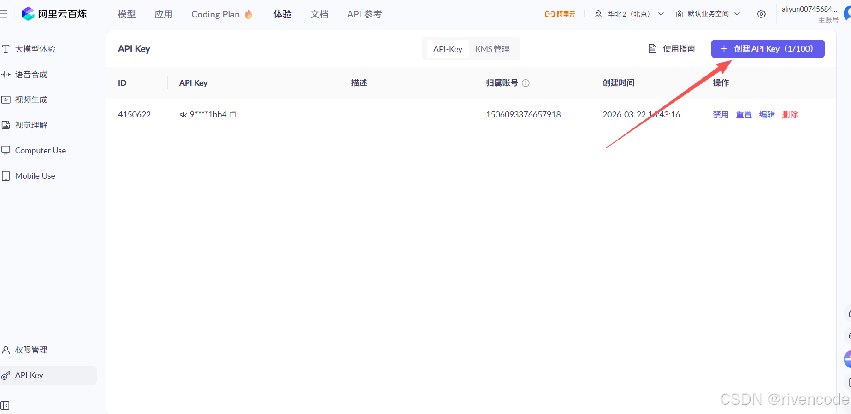
Task: Click 编辑 for key 4150622
Action: coord(767,114)
